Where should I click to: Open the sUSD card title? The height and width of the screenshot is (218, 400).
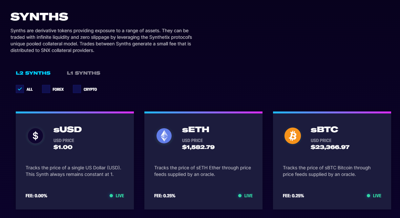click(x=68, y=130)
